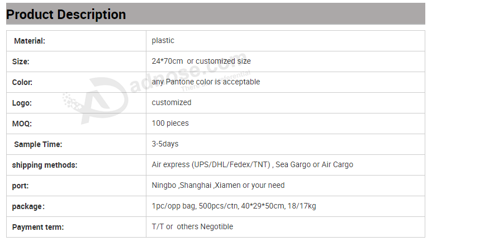Select the shipping methods label
This screenshot has height=246, width=489.
click(x=45, y=165)
